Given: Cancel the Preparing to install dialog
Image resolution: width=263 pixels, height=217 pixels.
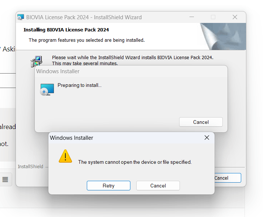Looking at the screenshot, I should click(201, 122).
